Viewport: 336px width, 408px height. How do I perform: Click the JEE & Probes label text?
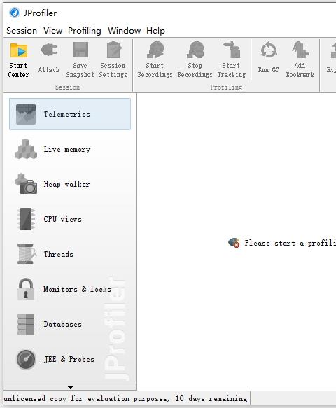[x=69, y=359]
